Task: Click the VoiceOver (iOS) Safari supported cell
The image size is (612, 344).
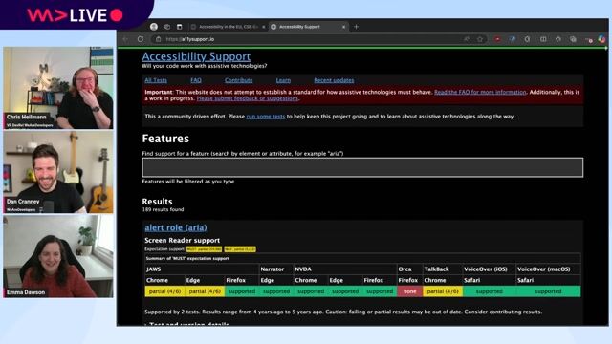Action: click(489, 291)
